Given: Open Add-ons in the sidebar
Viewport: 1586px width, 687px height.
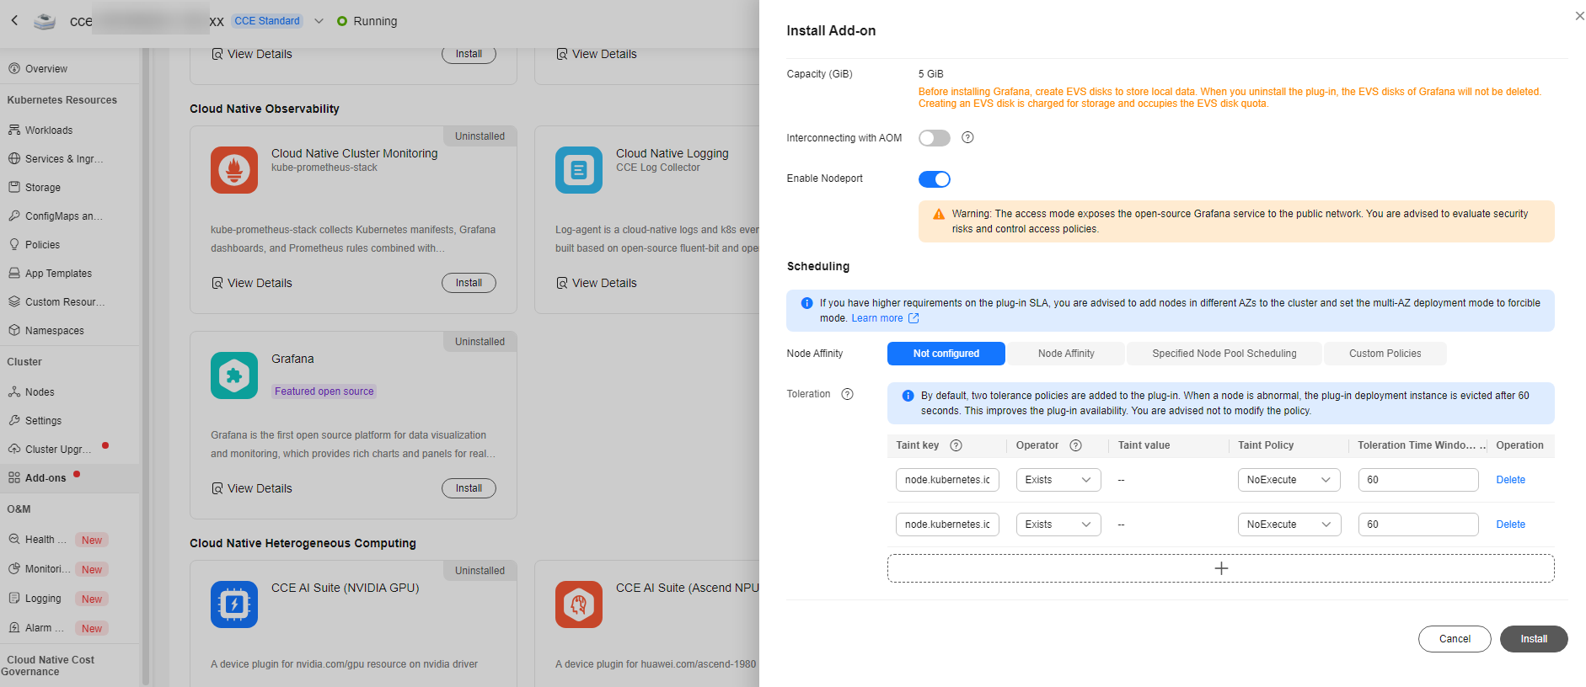Looking at the screenshot, I should pos(46,478).
